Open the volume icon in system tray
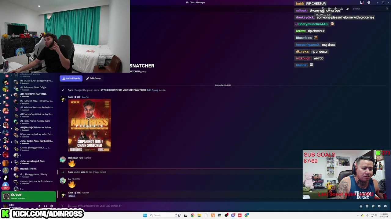 coord(376,215)
